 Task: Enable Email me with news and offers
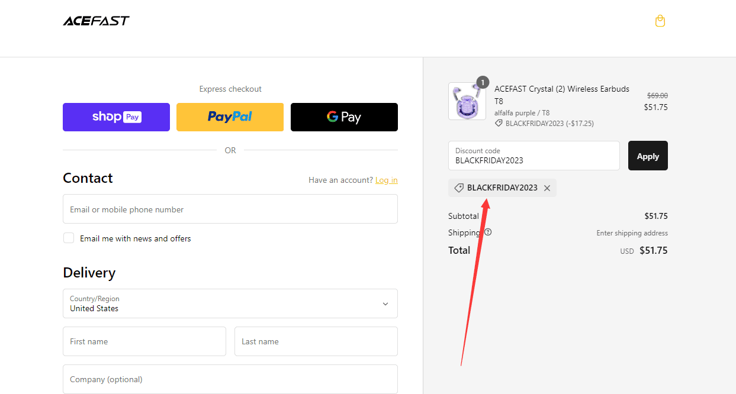click(69, 238)
